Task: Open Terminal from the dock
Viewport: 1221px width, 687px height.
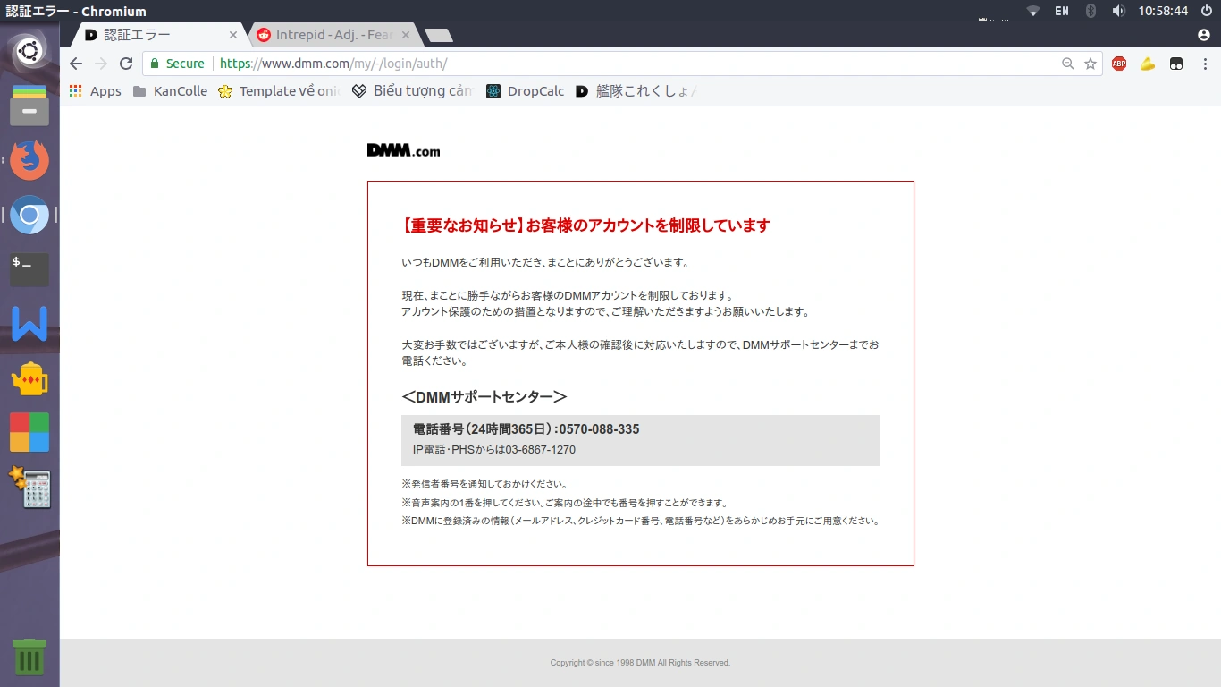Action: tap(29, 268)
